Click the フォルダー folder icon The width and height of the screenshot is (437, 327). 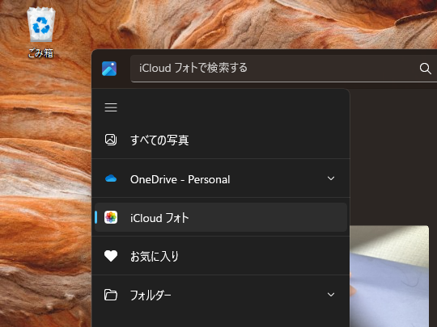point(111,295)
